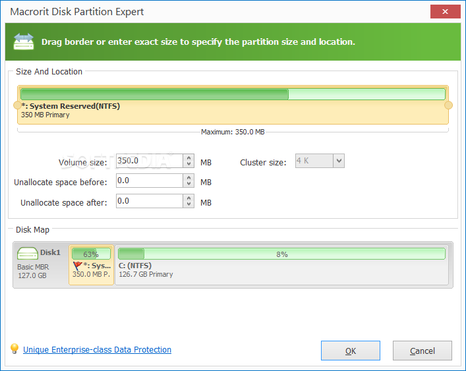This screenshot has width=466, height=371.
Task: Decrease Unallocate space after value
Action: click(x=189, y=204)
